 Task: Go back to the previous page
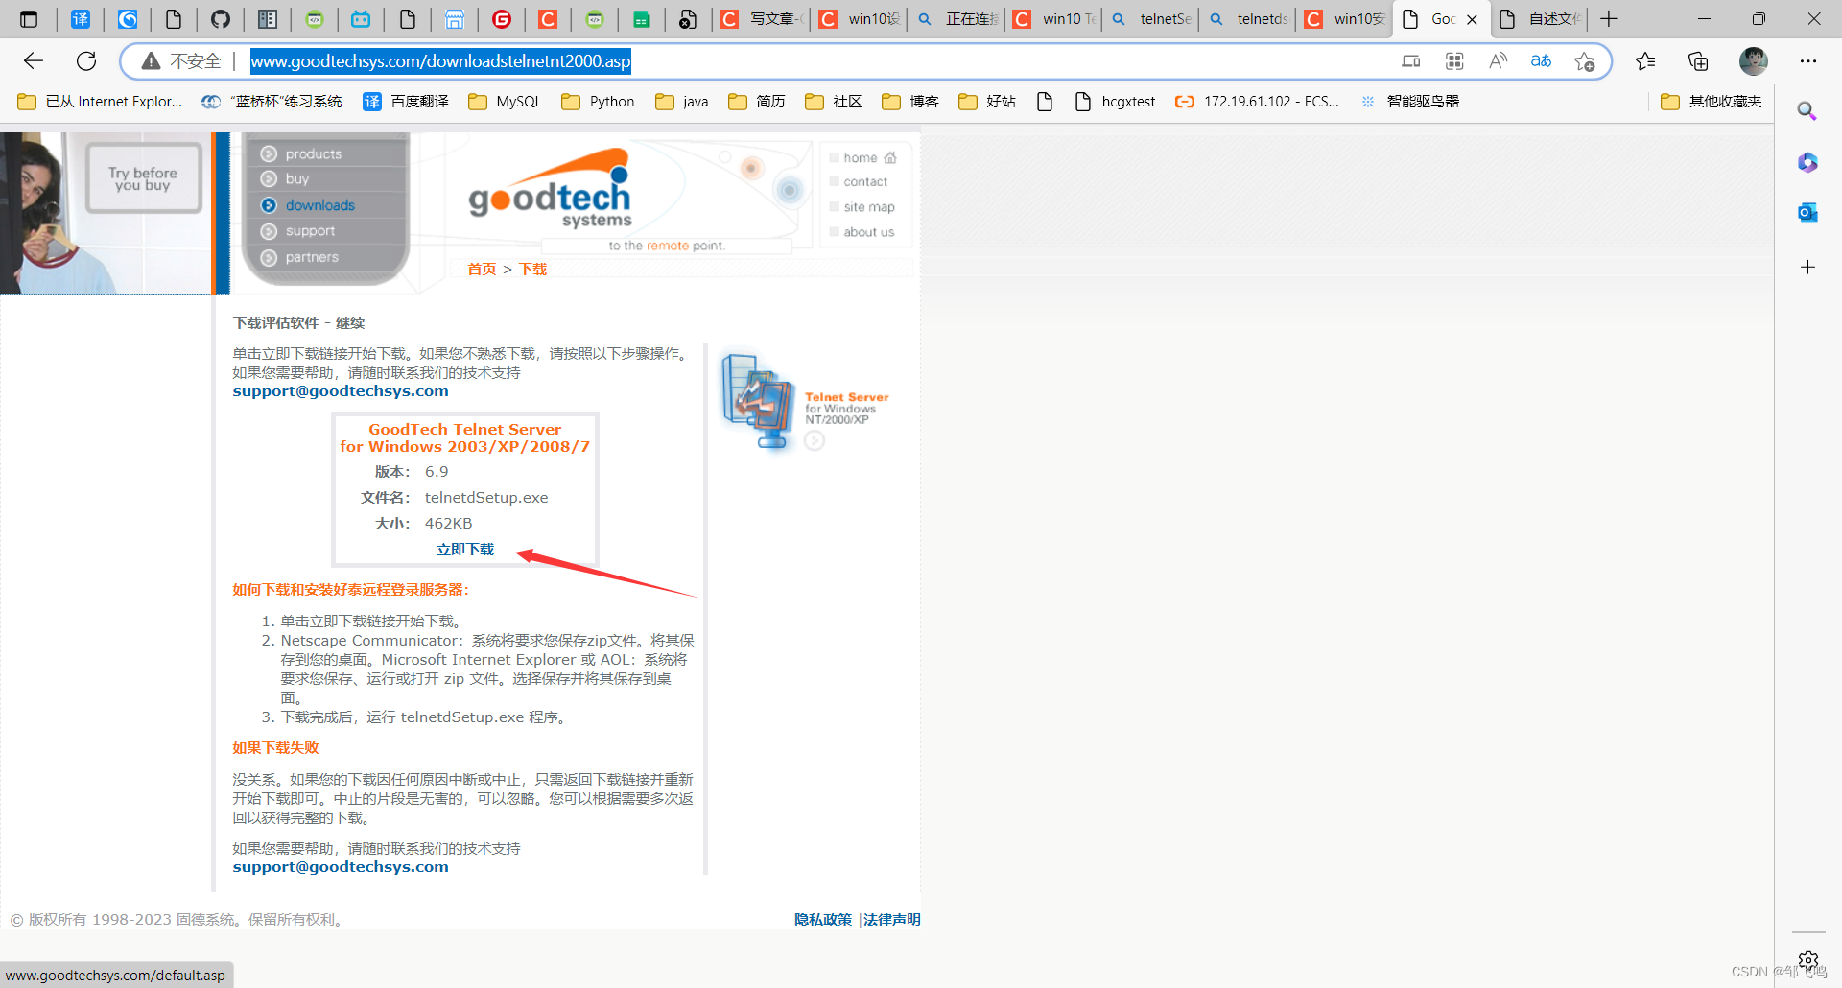34,61
